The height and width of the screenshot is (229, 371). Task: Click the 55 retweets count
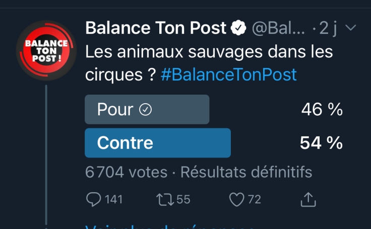tap(183, 199)
